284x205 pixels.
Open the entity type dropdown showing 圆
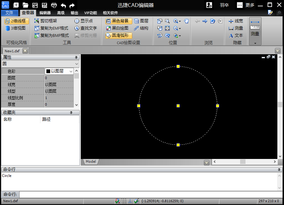pyautogui.click(x=77, y=64)
